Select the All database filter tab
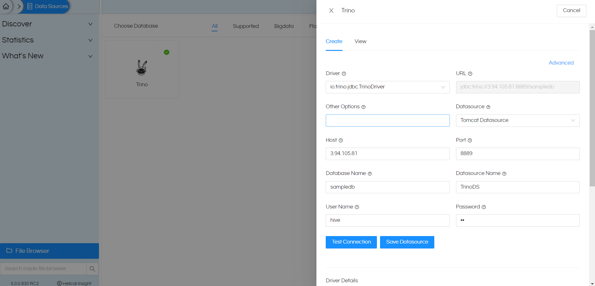The height and width of the screenshot is (286, 595). (x=214, y=26)
